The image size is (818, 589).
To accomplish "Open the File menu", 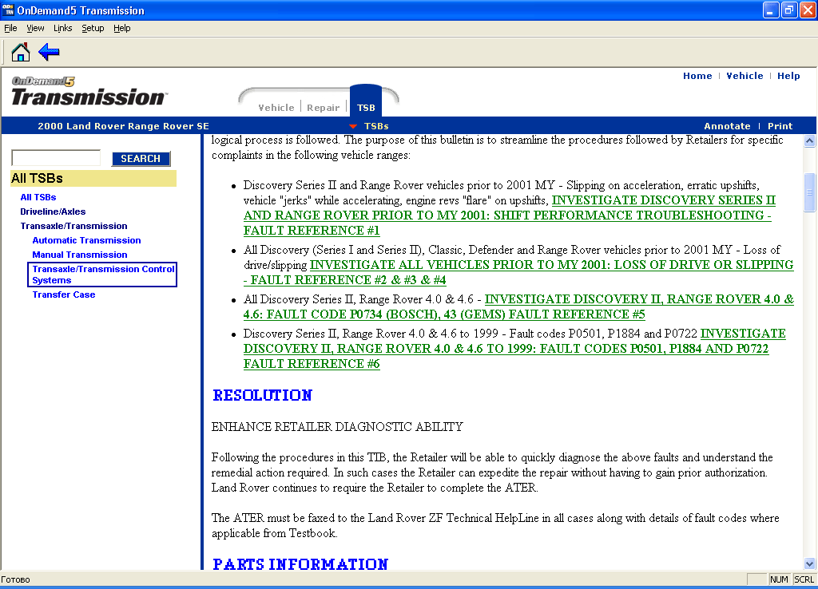I will point(10,28).
